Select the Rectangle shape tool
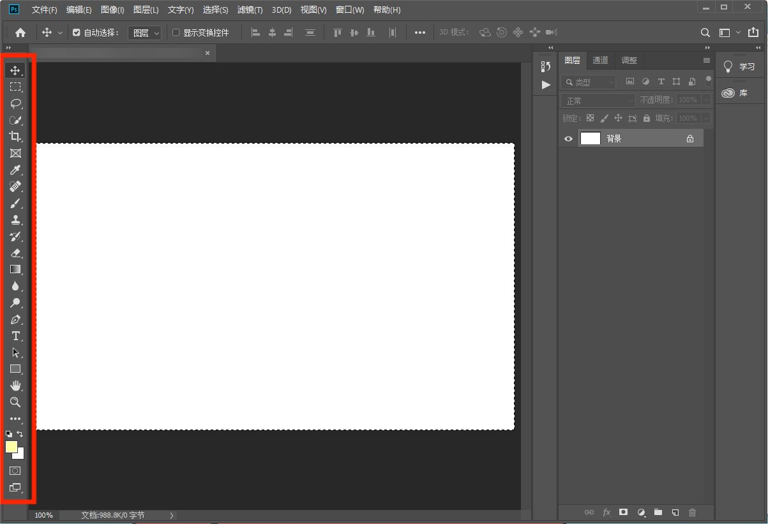Screen dimensions: 768x524 (x=15, y=369)
